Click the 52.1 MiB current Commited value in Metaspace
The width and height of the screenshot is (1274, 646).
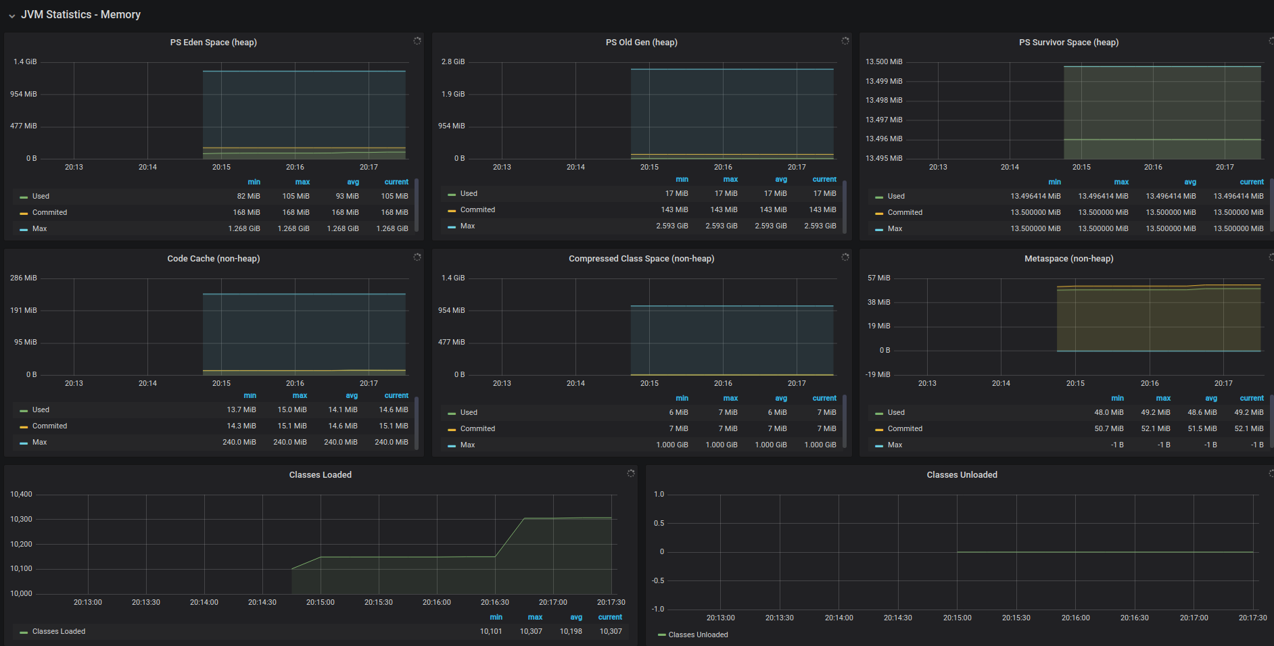pyautogui.click(x=1249, y=429)
